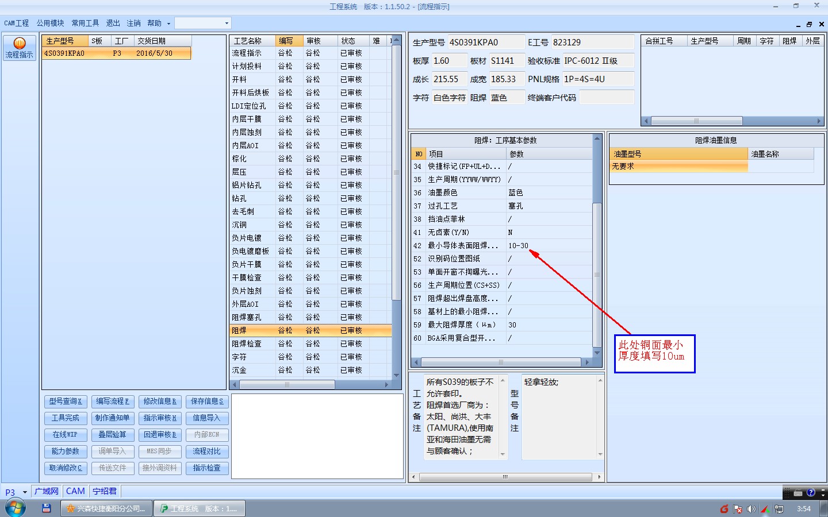Click the 指示检查 button
The width and height of the screenshot is (828, 517).
207,468
